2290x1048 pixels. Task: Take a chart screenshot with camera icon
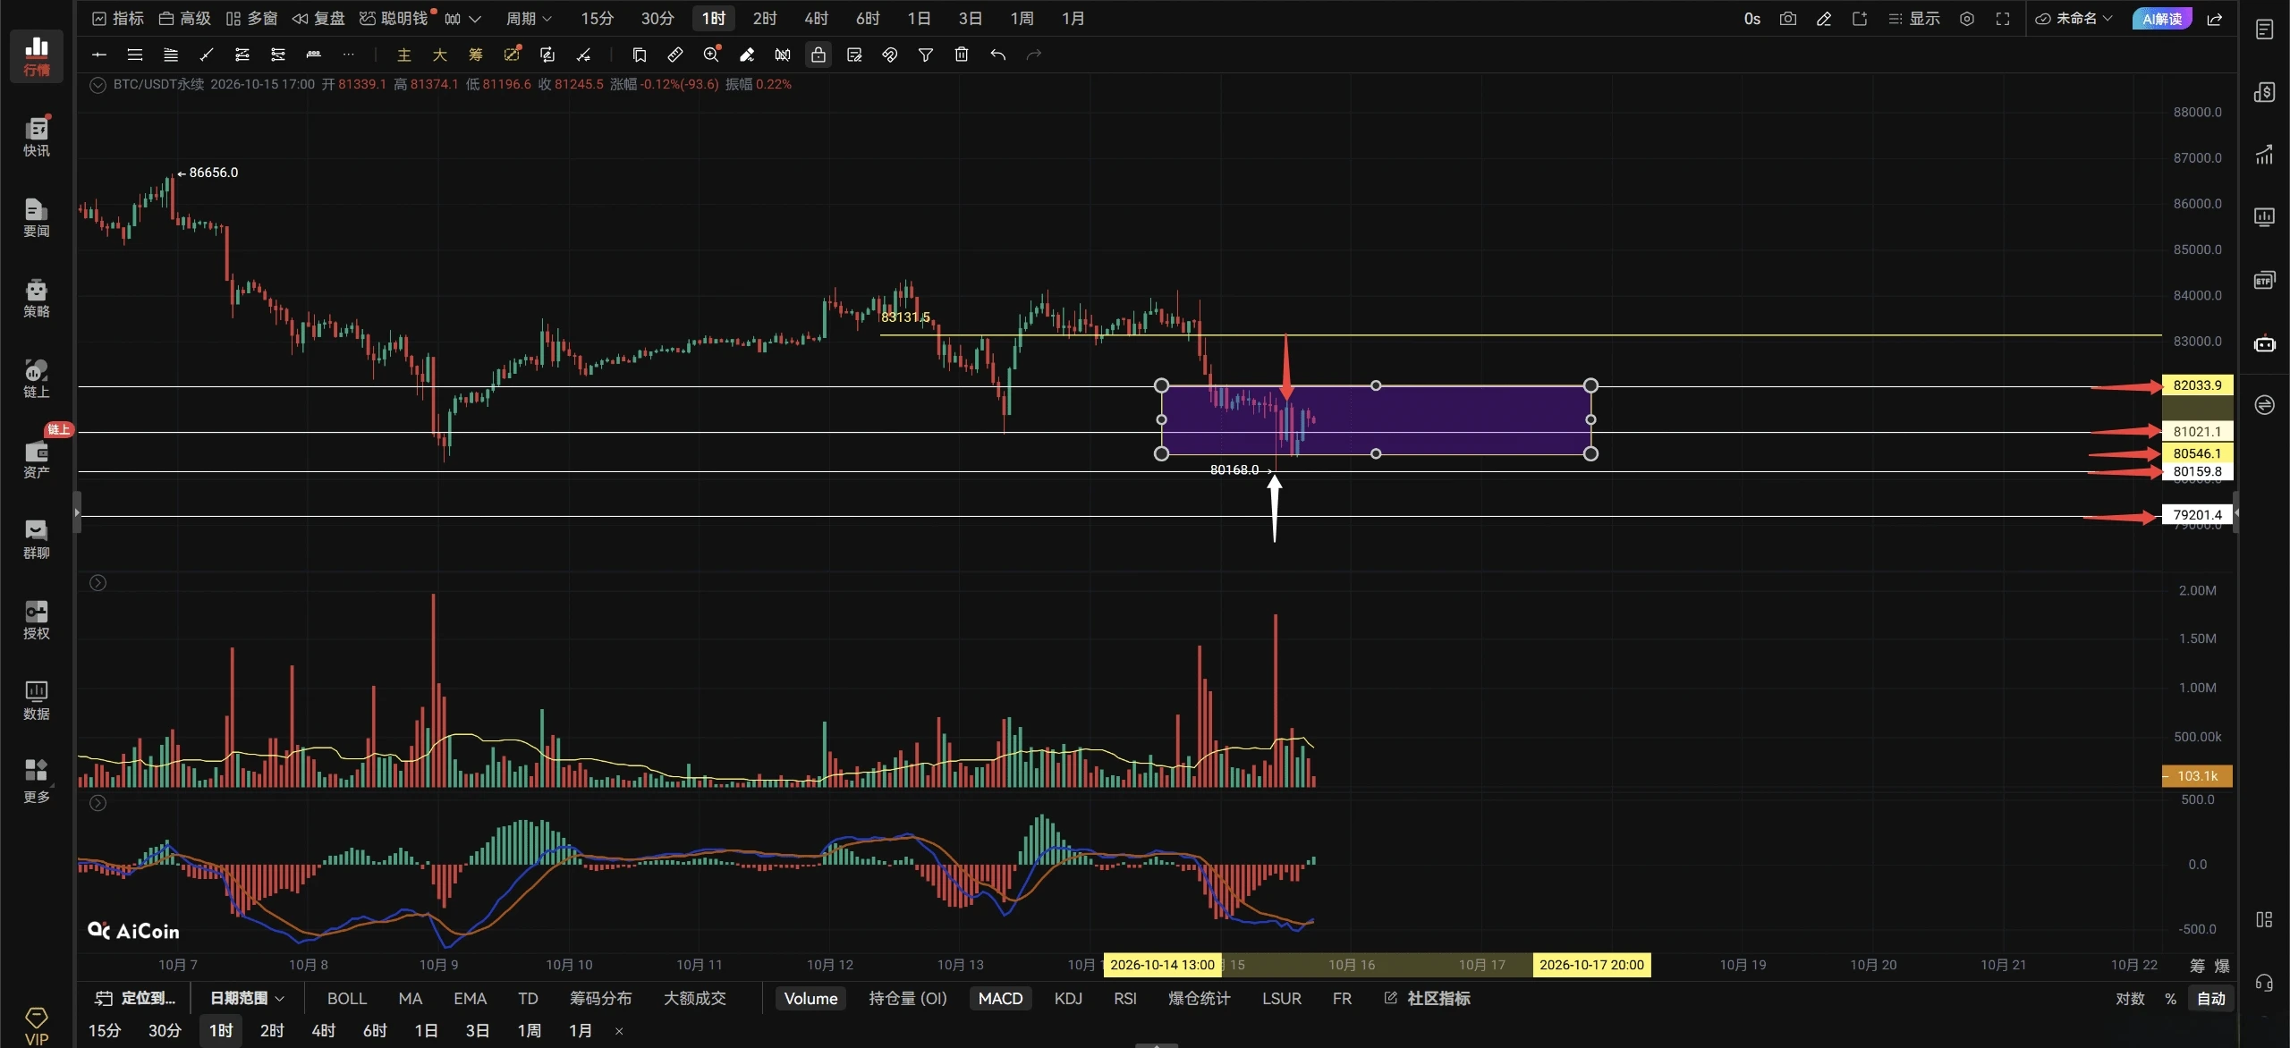point(1788,19)
